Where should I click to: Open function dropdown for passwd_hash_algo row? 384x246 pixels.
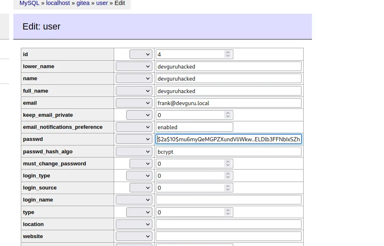pos(134,152)
